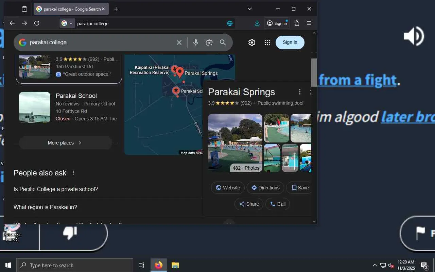Click the "Great outdoor space." review snippet
This screenshot has height=272, width=435.
[87, 74]
